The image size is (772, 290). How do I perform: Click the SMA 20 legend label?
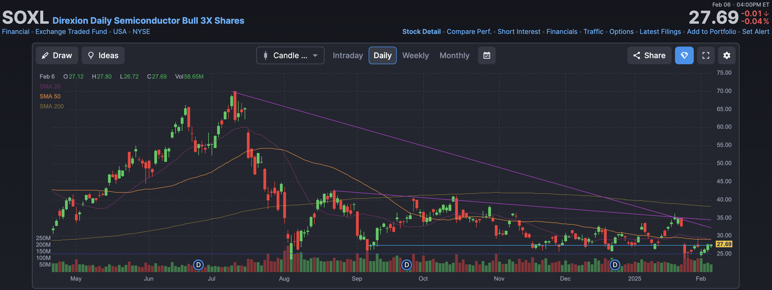(50, 86)
